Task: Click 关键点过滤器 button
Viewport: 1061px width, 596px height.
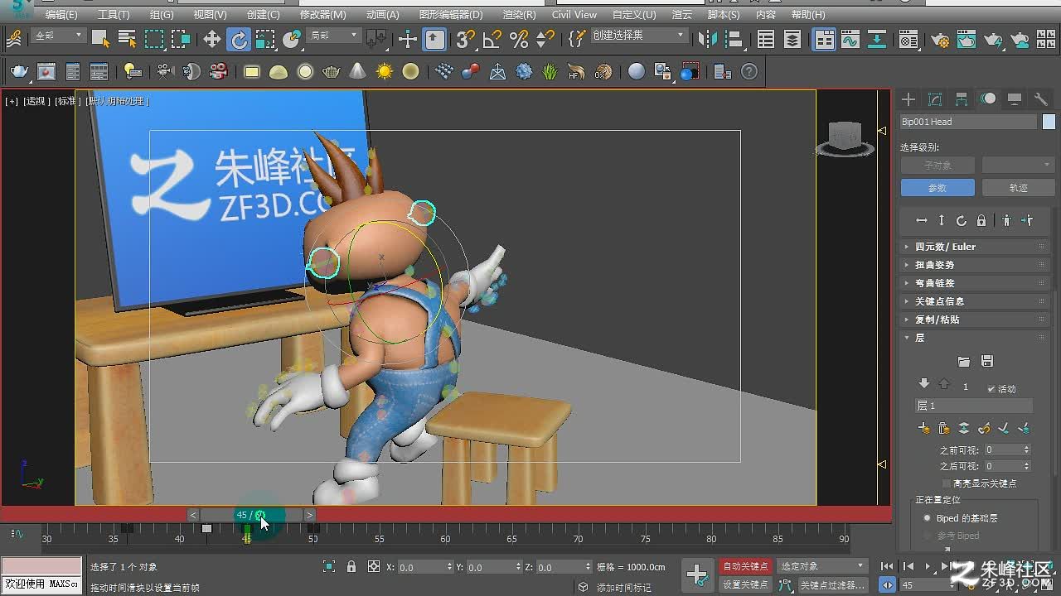Action: (833, 584)
